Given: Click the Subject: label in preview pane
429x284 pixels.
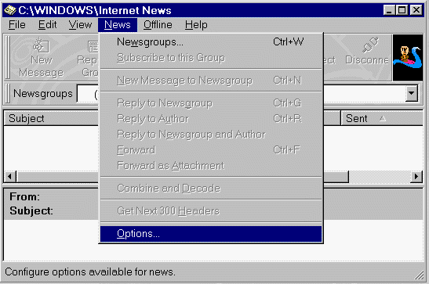Looking at the screenshot, I should click(x=31, y=211).
